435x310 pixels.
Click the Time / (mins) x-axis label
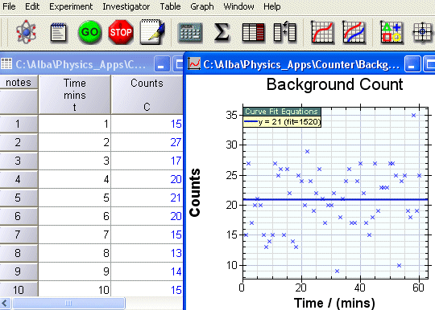click(334, 303)
